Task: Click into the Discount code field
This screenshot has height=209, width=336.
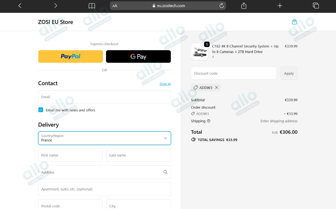Action: 234,73
